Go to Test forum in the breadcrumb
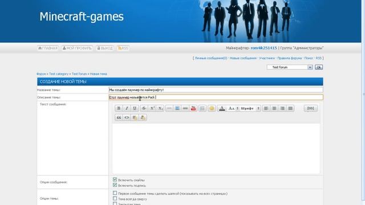Viewport: 365px width, 205px height. coord(79,74)
